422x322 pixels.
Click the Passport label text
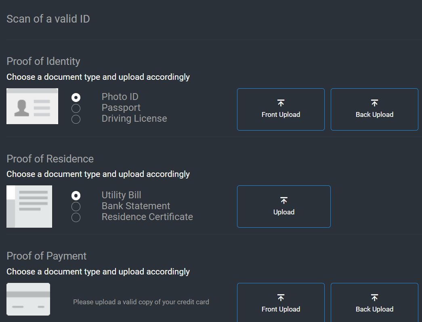pyautogui.click(x=121, y=108)
